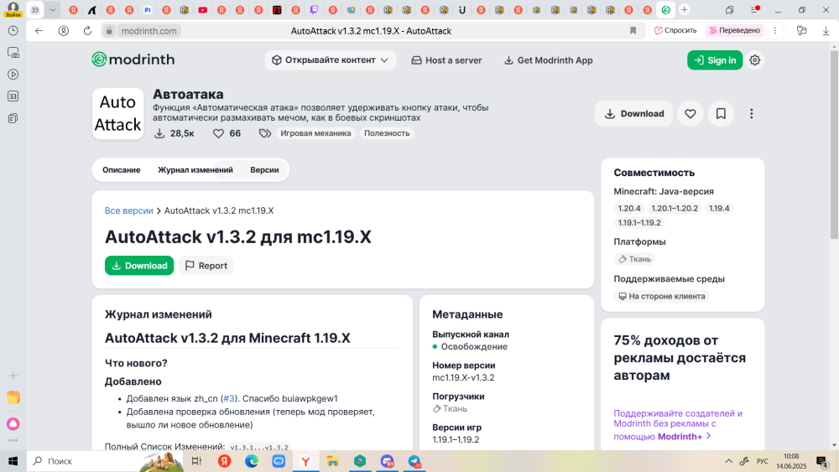
Task: Click the Переведено translation button
Action: tap(735, 30)
